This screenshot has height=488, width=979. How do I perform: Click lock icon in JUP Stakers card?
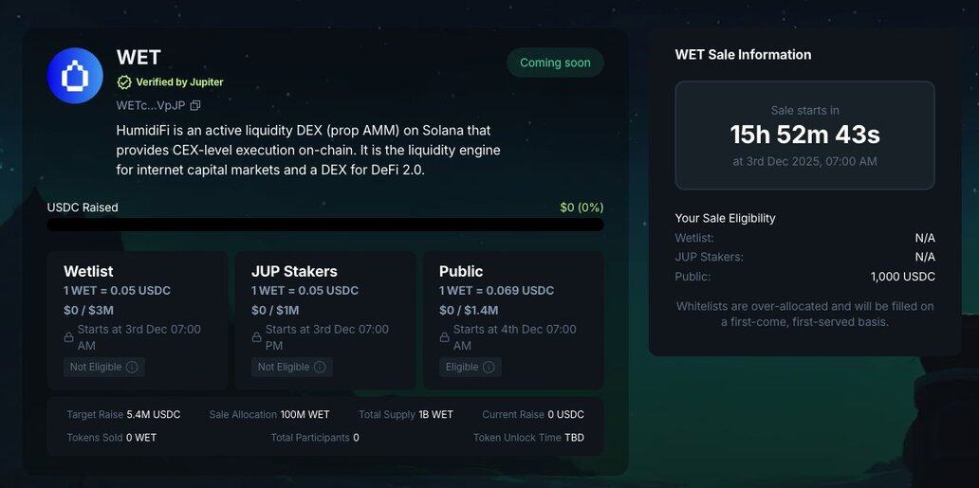(256, 337)
